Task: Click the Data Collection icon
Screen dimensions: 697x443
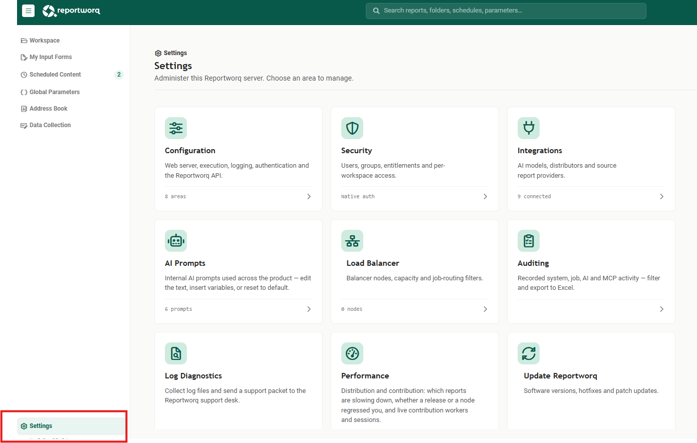Action: click(24, 125)
